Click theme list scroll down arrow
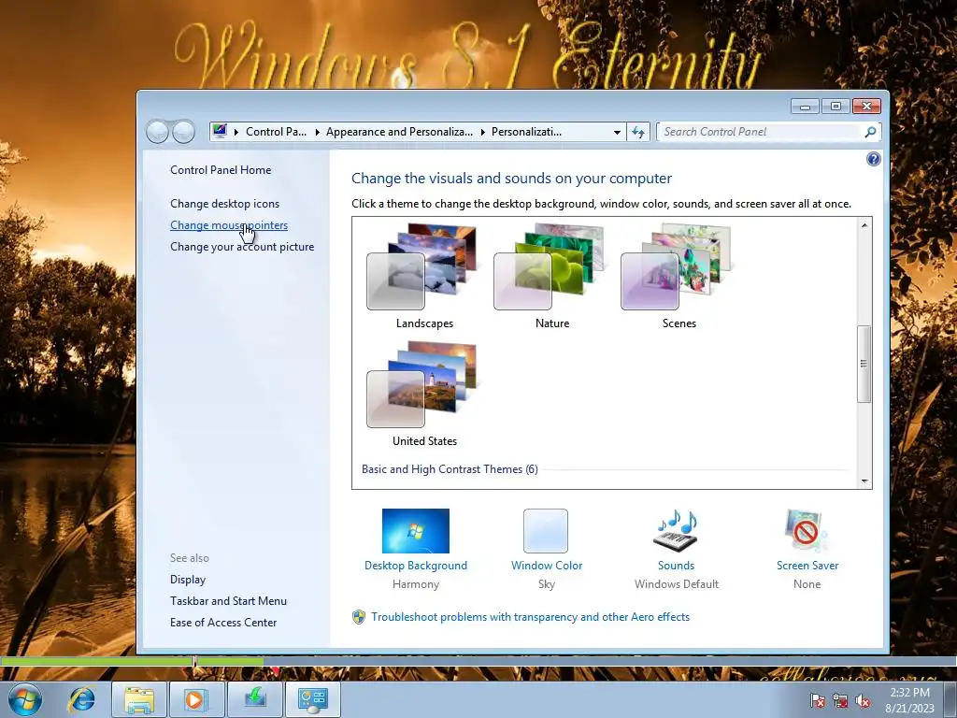Image resolution: width=957 pixels, height=718 pixels. [x=864, y=481]
